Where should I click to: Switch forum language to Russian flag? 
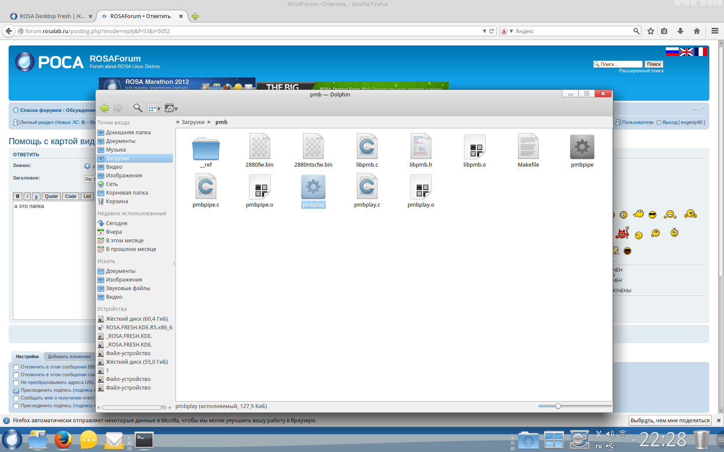pos(672,52)
